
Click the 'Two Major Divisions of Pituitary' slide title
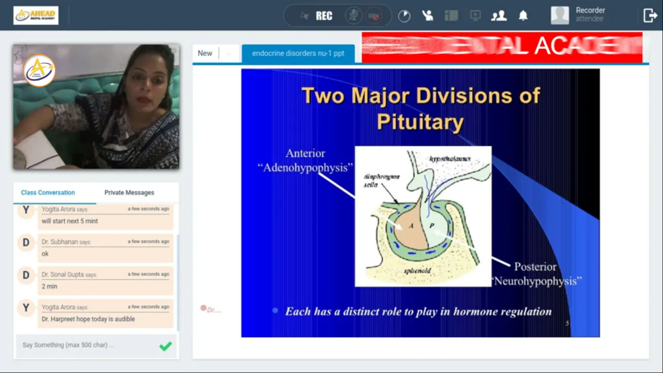[x=421, y=109]
